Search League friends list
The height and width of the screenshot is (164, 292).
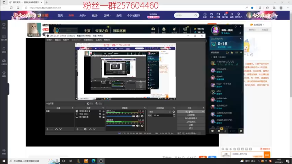(x=241, y=52)
